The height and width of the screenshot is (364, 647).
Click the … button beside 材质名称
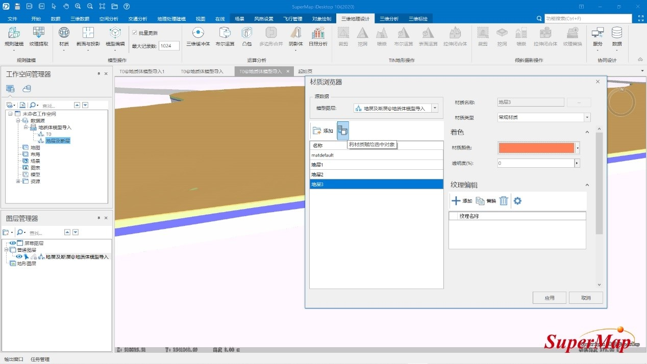579,102
